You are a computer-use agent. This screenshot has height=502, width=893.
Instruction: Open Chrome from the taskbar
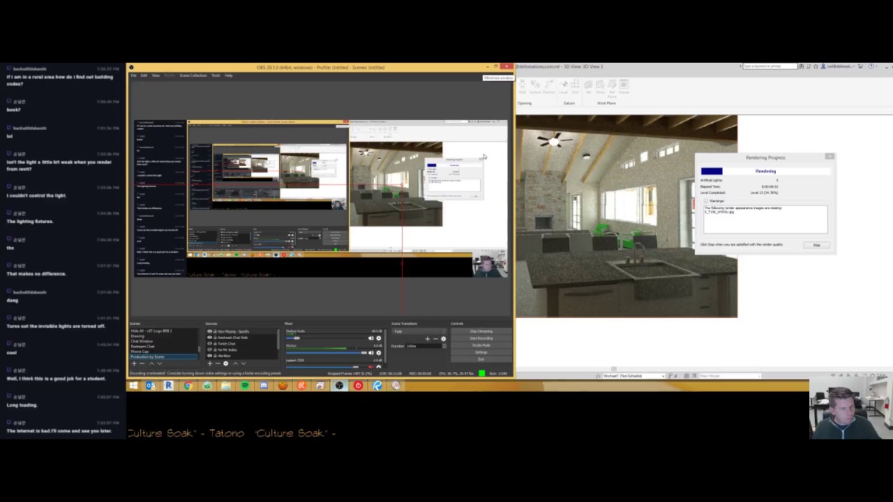coord(188,386)
